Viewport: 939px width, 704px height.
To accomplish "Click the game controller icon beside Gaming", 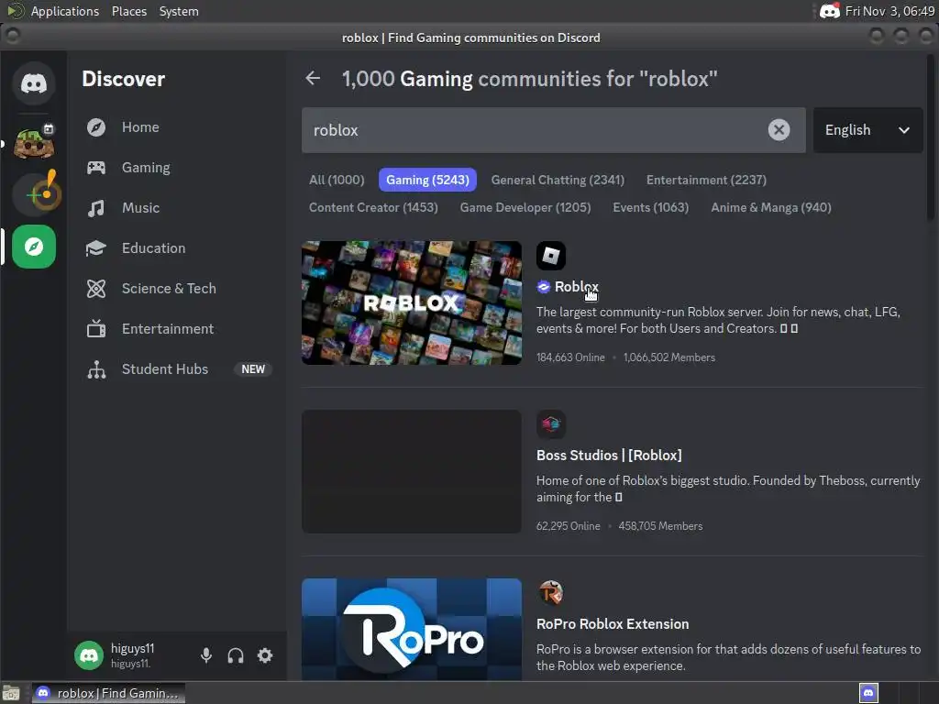I will (x=95, y=168).
